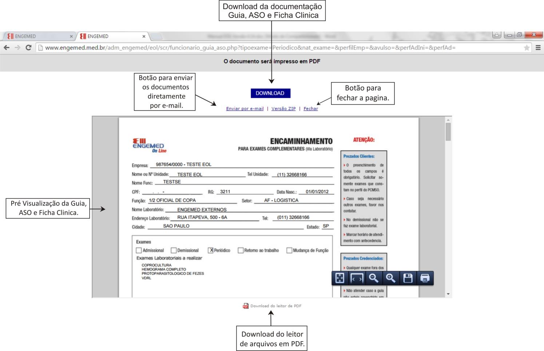Toggle the Periódico checkbox
Screen dimensions: 544x351
click(211, 250)
